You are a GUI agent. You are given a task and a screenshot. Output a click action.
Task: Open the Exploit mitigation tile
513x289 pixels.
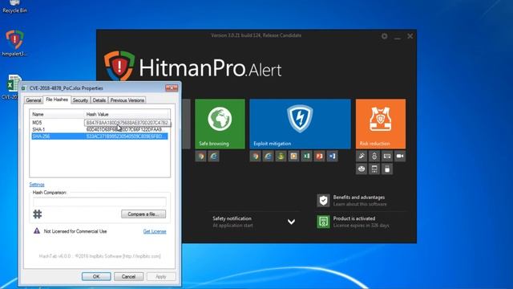(300, 124)
